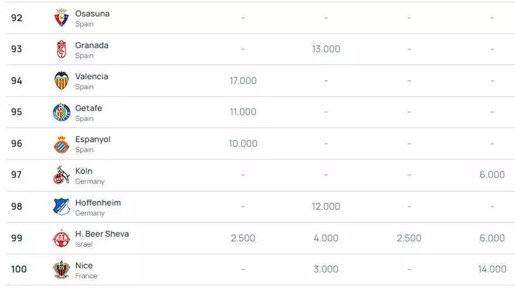The image size is (515, 290).
Task: Click Köln's 6.000 points value
Action: pos(492,175)
